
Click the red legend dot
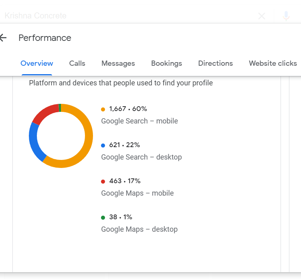[103, 182]
